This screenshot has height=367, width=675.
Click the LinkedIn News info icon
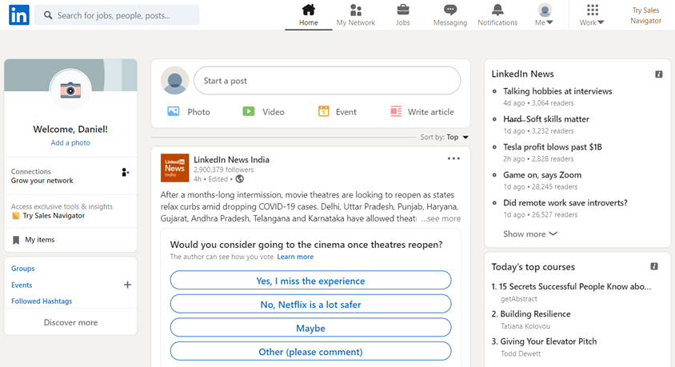tap(658, 74)
